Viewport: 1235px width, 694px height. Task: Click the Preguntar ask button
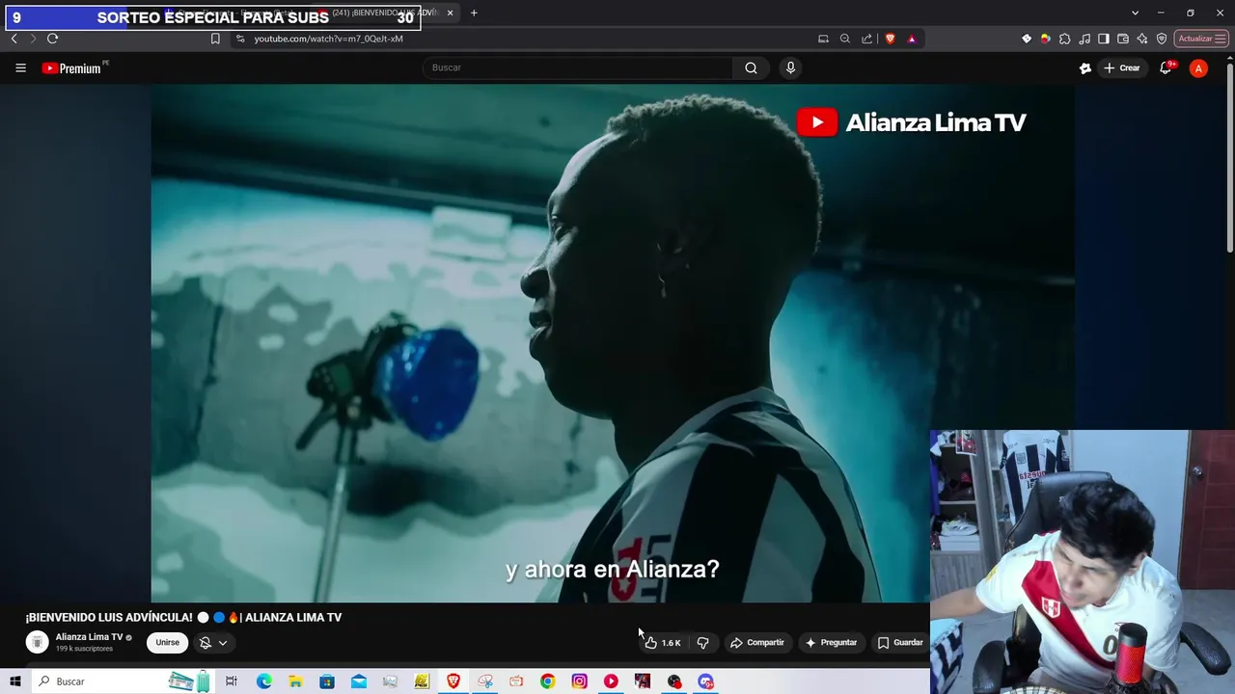(x=831, y=642)
